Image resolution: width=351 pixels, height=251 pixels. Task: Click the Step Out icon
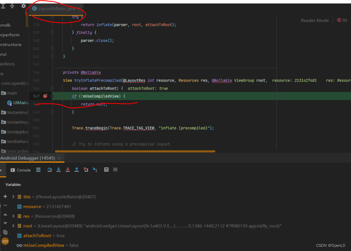[x=77, y=170]
